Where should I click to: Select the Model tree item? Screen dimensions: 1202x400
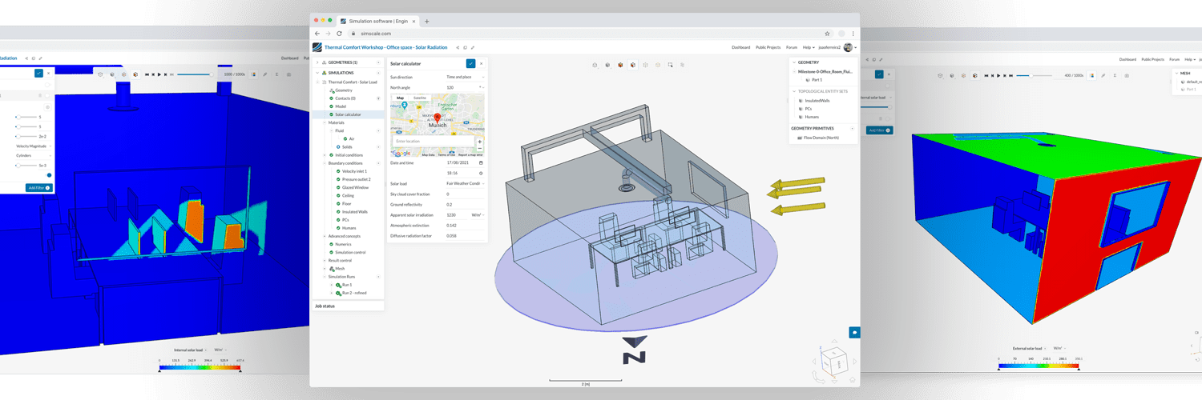341,106
